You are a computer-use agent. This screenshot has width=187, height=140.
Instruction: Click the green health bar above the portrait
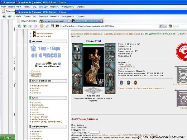(93, 45)
